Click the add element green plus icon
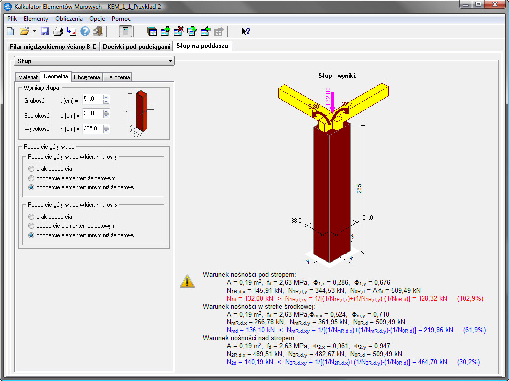Screen dimensions: 509x381 pos(165,31)
